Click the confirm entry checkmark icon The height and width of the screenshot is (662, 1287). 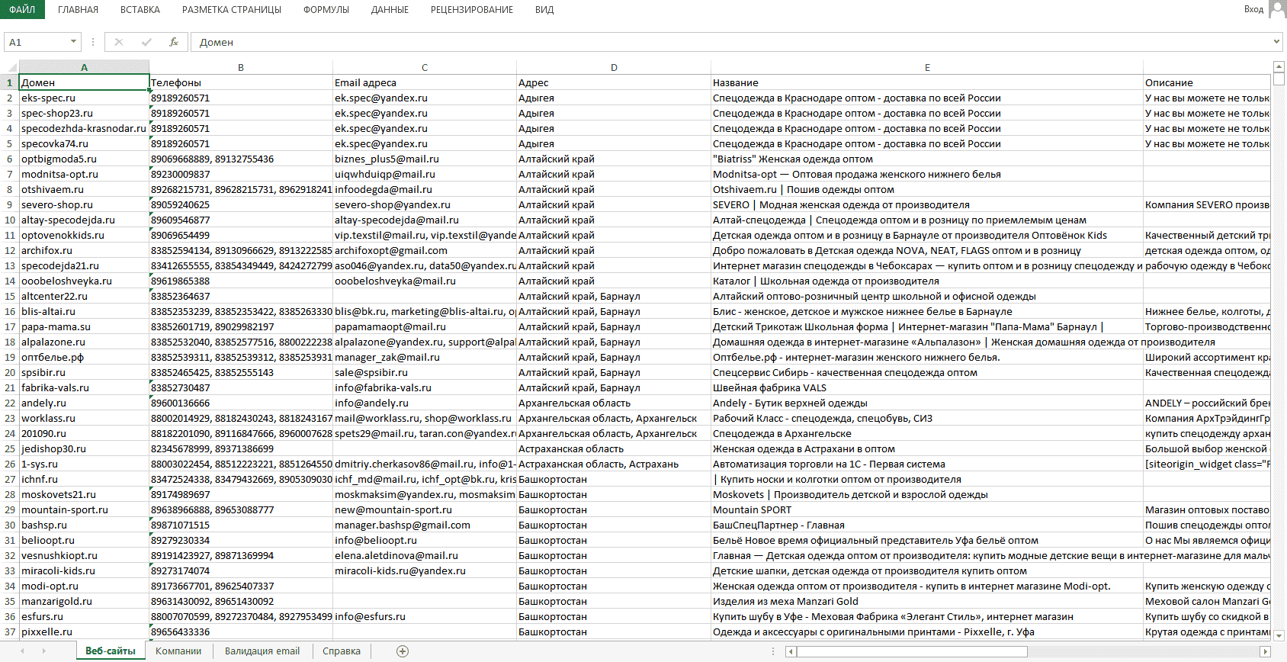(146, 42)
